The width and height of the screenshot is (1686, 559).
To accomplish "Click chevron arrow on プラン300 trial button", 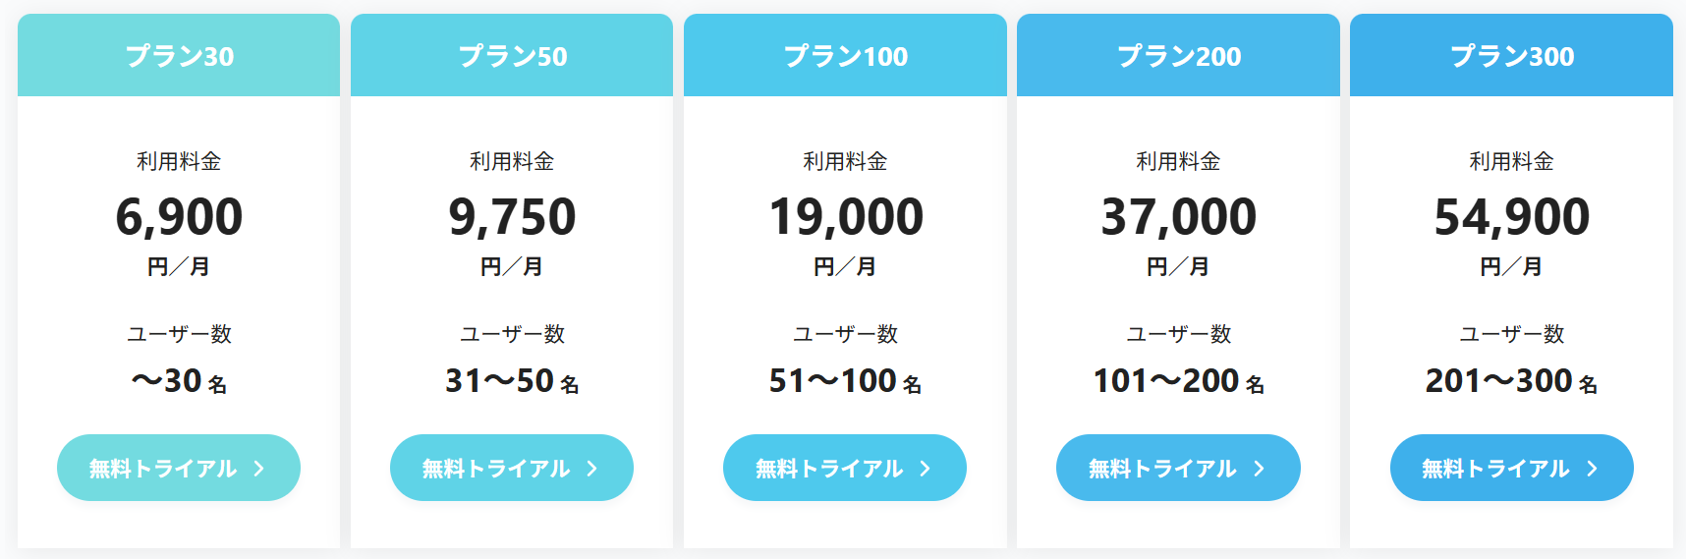I will pos(1593,469).
